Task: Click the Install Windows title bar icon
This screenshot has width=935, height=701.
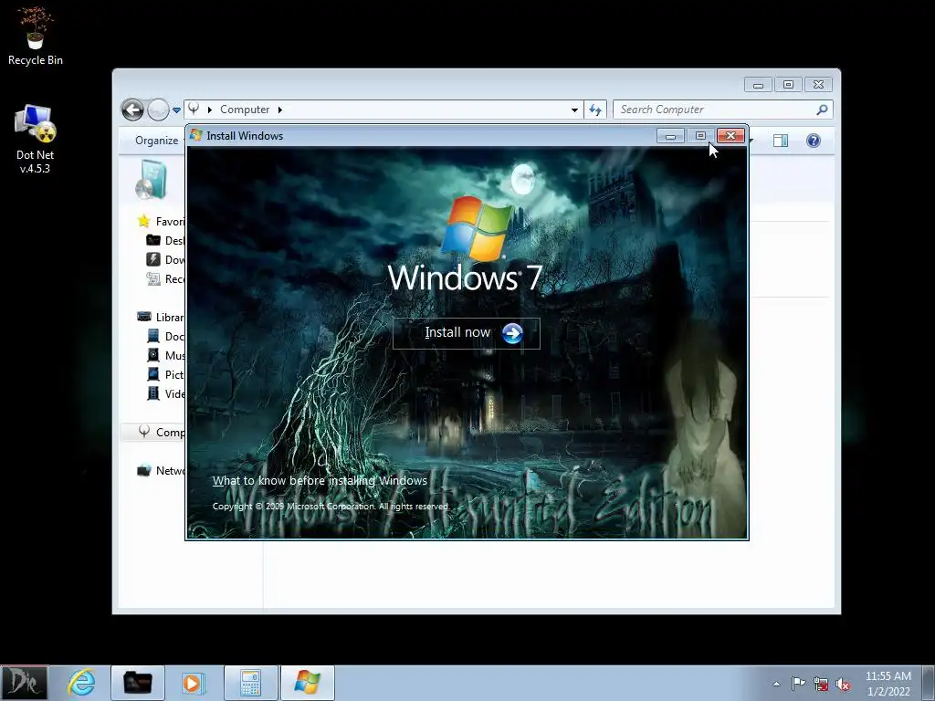Action: 195,135
